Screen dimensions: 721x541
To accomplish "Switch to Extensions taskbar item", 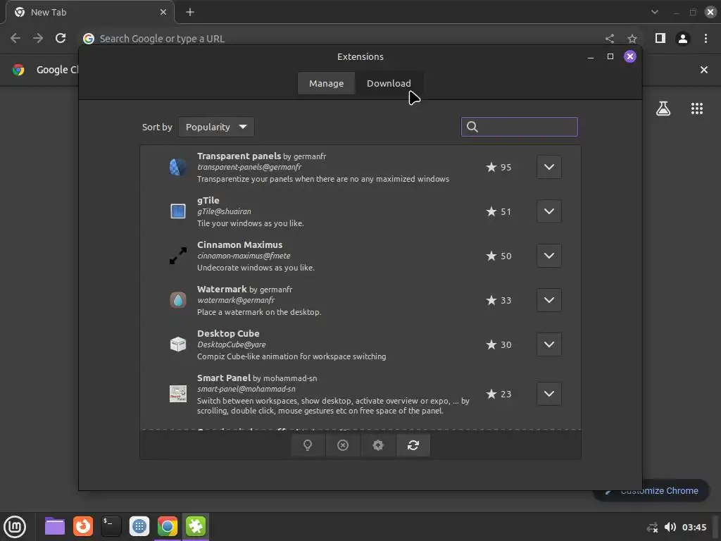I will click(x=196, y=526).
